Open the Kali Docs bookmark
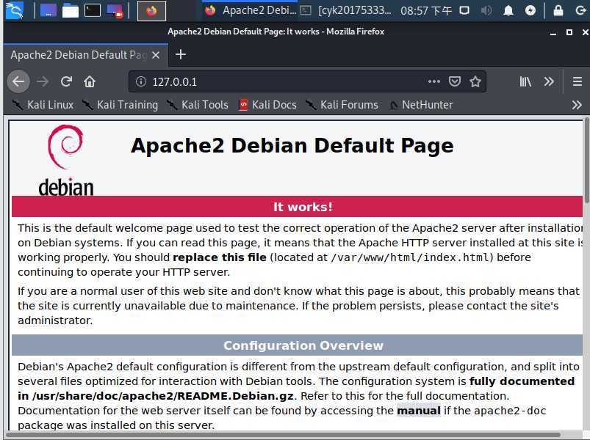The height and width of the screenshot is (440, 590). coord(267,105)
